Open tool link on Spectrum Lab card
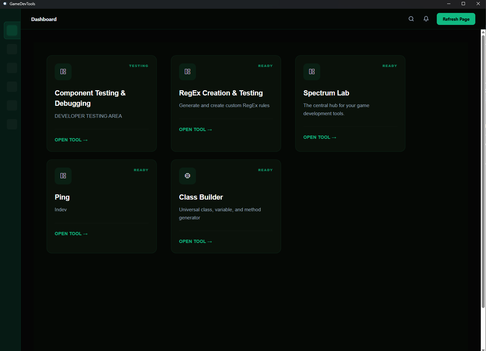The height and width of the screenshot is (351, 486). click(320, 137)
